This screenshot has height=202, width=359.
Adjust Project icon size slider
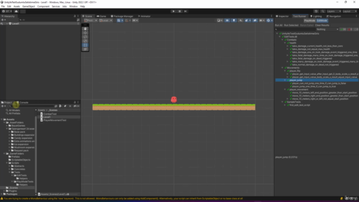click(73, 194)
